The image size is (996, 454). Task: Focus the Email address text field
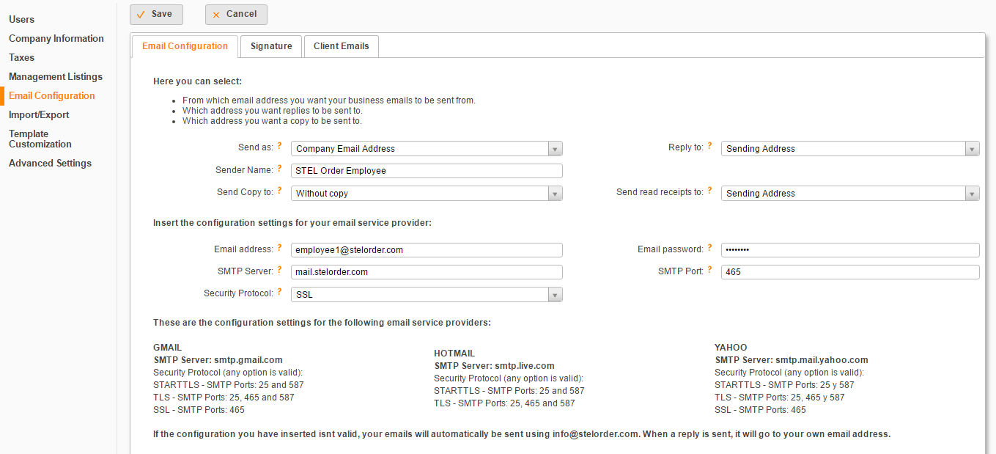point(427,250)
